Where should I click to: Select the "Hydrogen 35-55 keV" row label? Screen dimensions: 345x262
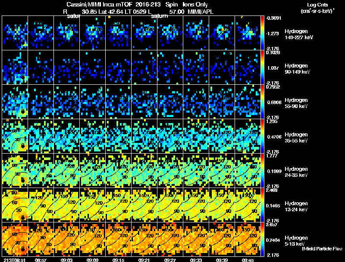(x=296, y=138)
